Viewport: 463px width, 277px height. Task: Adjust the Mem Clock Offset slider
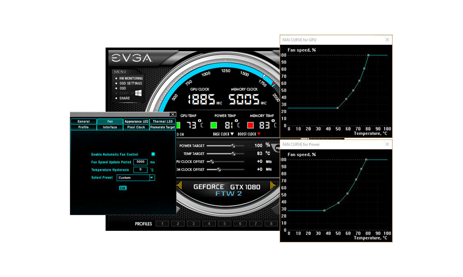[x=219, y=169]
